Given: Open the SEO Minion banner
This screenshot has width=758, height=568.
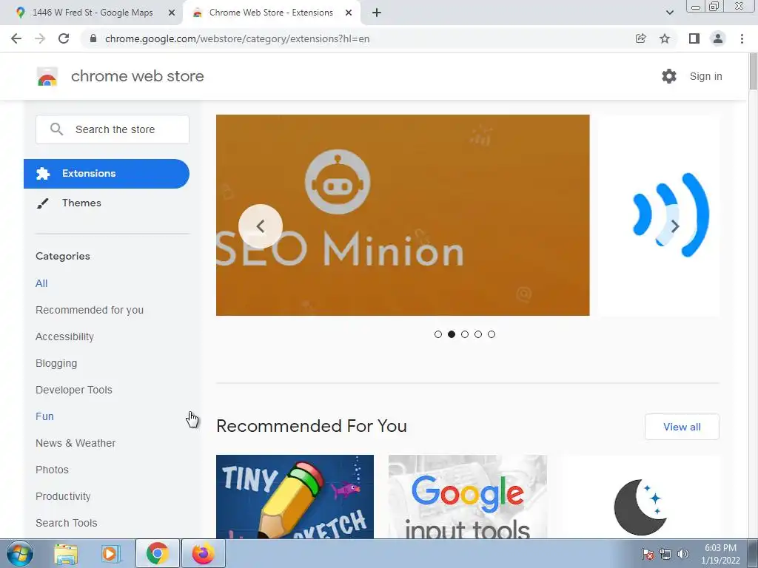Looking at the screenshot, I should 403,215.
